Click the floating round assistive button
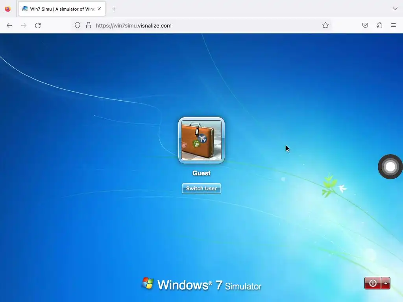 point(390,167)
